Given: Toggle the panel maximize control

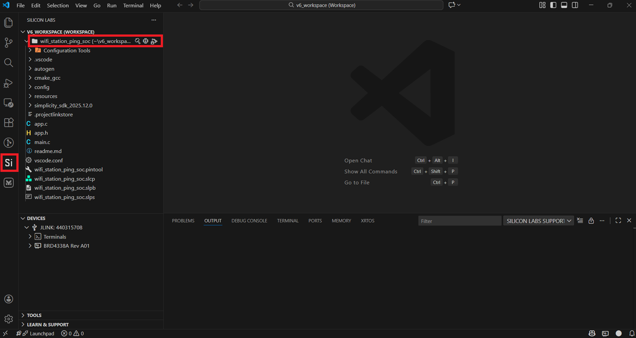Looking at the screenshot, I should [618, 220].
